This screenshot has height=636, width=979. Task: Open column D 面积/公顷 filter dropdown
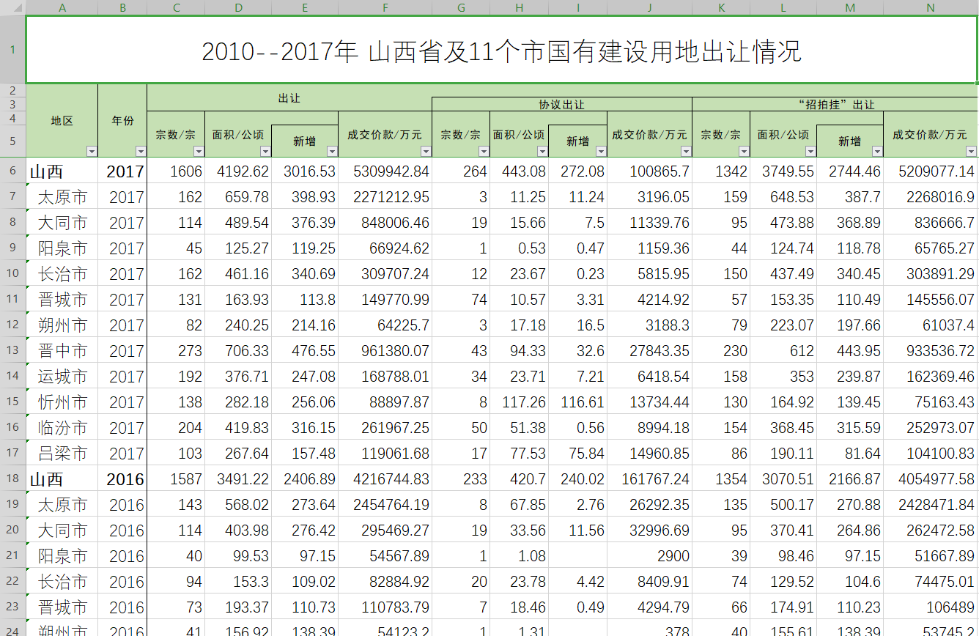pyautogui.click(x=265, y=152)
